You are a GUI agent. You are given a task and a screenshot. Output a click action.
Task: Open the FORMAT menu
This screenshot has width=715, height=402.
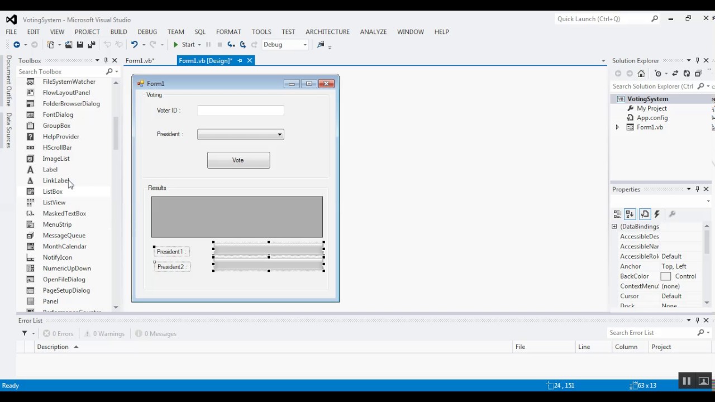pyautogui.click(x=228, y=32)
